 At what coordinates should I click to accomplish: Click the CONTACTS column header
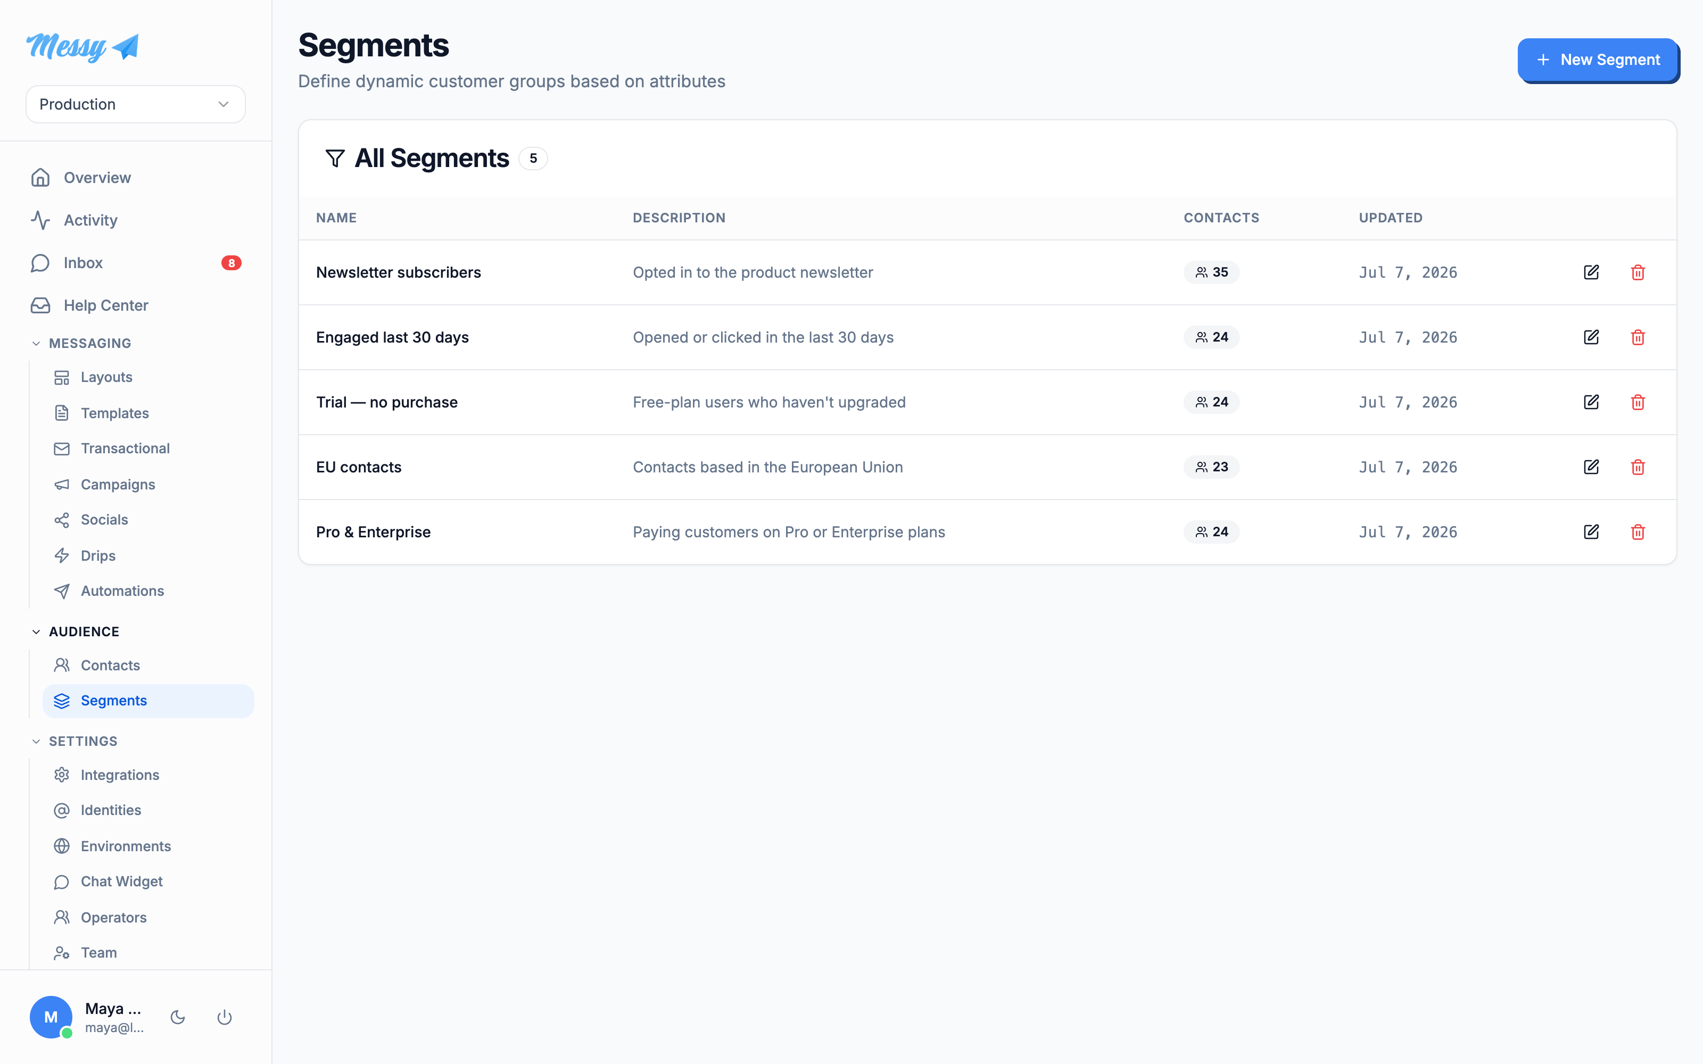point(1222,218)
